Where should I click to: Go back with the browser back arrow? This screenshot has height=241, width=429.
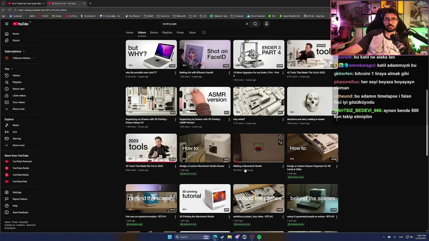click(4, 10)
